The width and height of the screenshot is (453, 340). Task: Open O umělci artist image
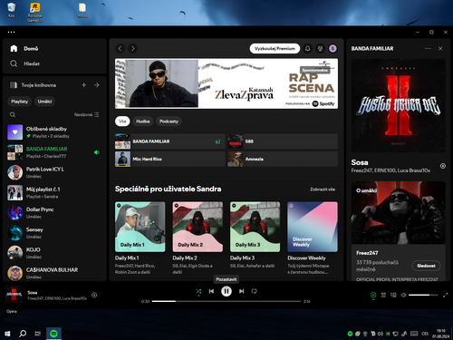[x=399, y=213]
